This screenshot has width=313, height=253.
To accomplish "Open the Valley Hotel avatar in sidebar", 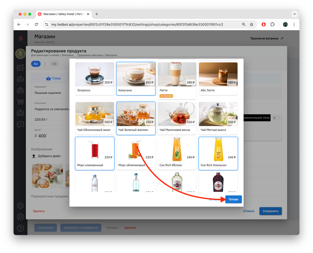I will 20,54.
